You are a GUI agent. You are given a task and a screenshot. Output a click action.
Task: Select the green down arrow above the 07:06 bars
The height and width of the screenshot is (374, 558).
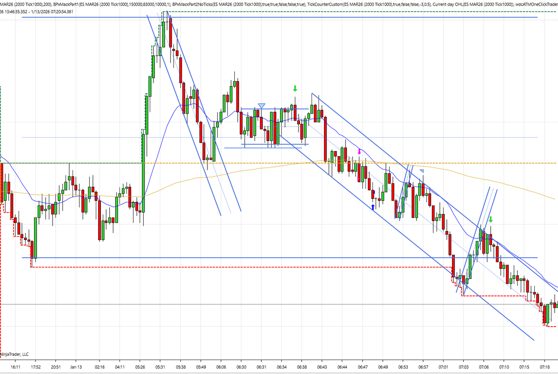[x=490, y=220]
